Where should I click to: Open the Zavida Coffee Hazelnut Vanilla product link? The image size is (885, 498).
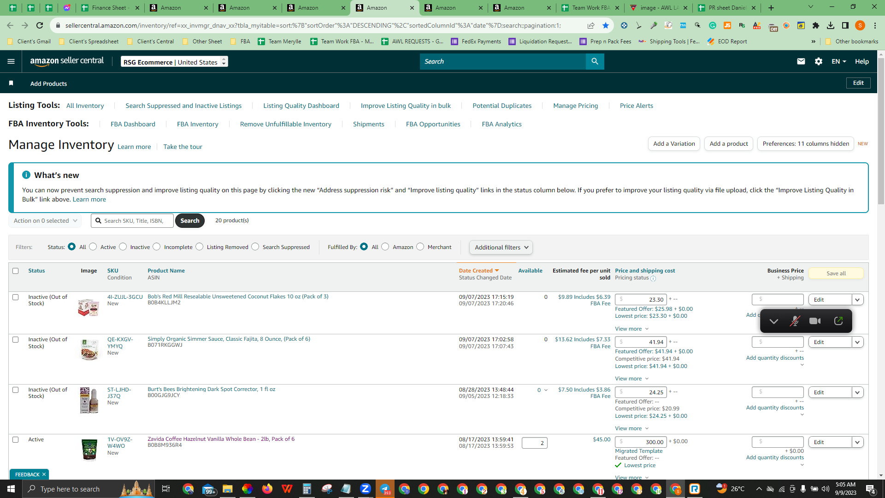coord(221,439)
